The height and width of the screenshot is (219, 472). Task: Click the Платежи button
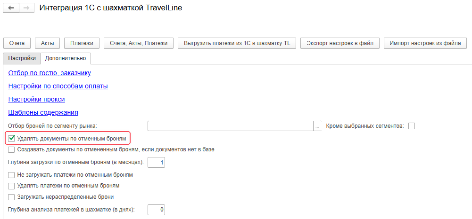tap(82, 43)
